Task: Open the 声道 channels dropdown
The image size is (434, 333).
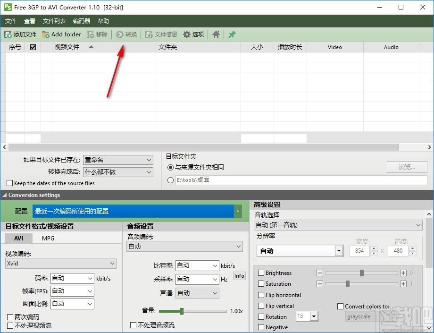Action: [197, 293]
